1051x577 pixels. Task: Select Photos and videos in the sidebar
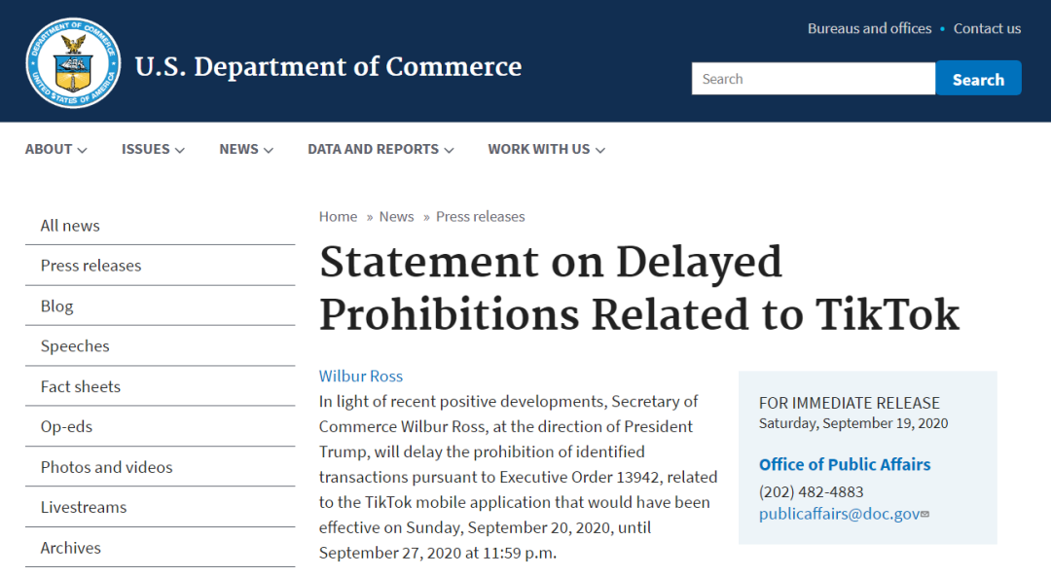pyautogui.click(x=106, y=467)
